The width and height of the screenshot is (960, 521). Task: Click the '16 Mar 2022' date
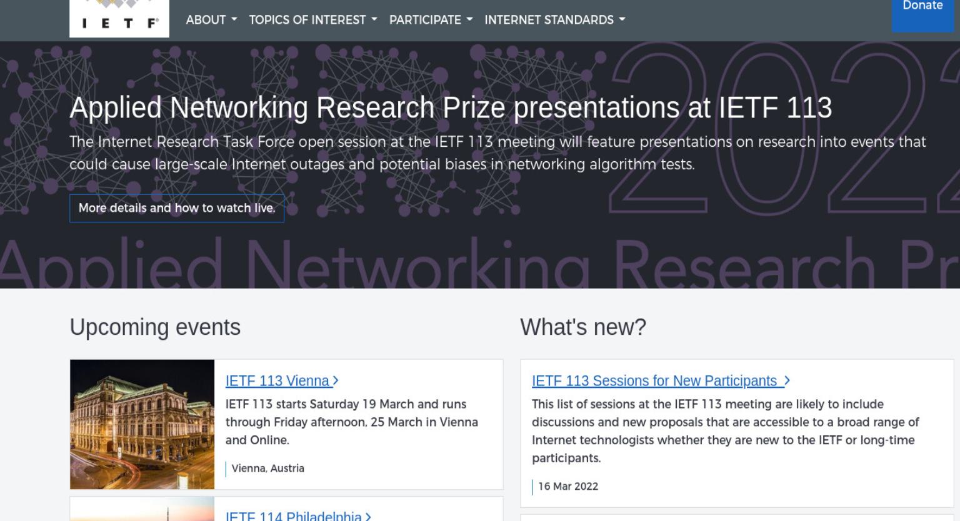click(568, 487)
